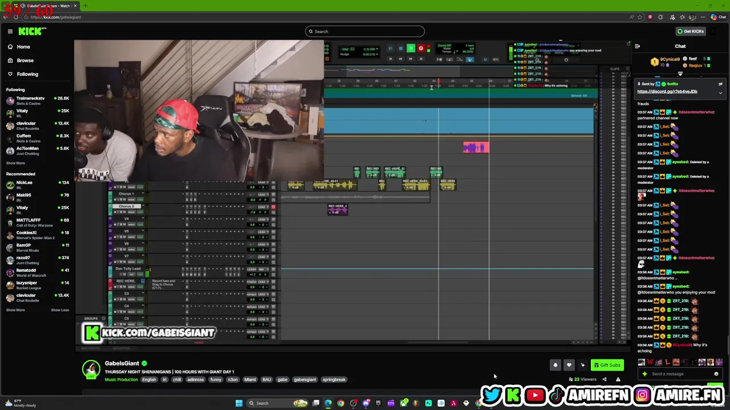Reload the browser page
The height and width of the screenshot is (410, 730).
point(15,17)
